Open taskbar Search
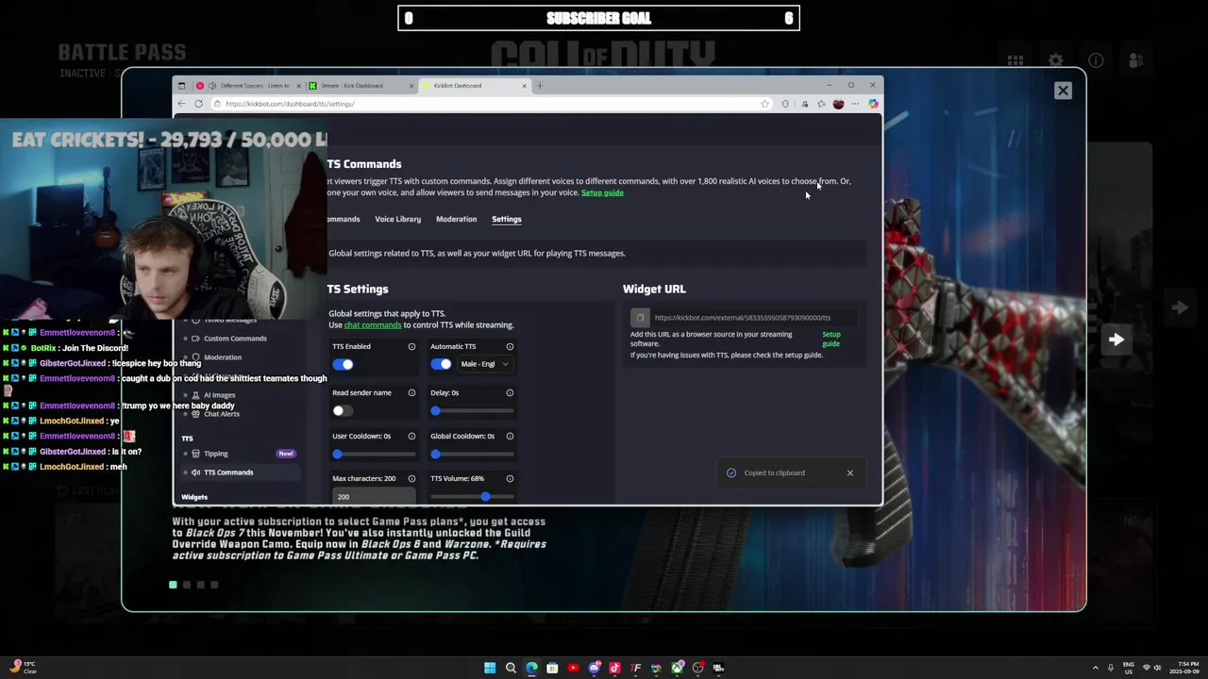The height and width of the screenshot is (679, 1208). coord(511,668)
